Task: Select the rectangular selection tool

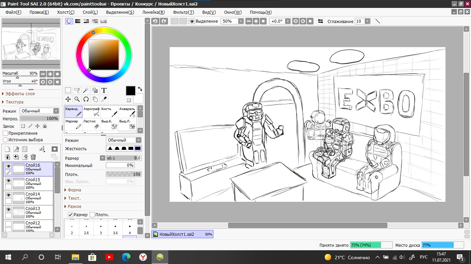Action: click(x=68, y=90)
